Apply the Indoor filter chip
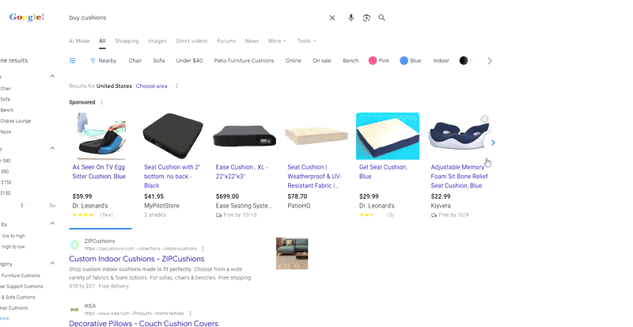Screen dimensions: 633x327 [x=442, y=61]
